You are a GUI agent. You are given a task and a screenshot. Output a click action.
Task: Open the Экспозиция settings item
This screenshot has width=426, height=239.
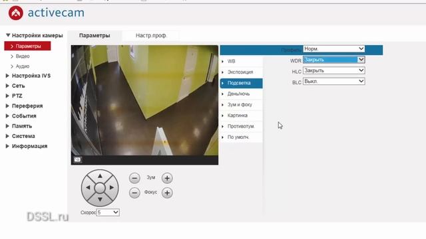241,72
